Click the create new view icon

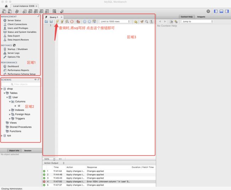(x=36, y=11)
